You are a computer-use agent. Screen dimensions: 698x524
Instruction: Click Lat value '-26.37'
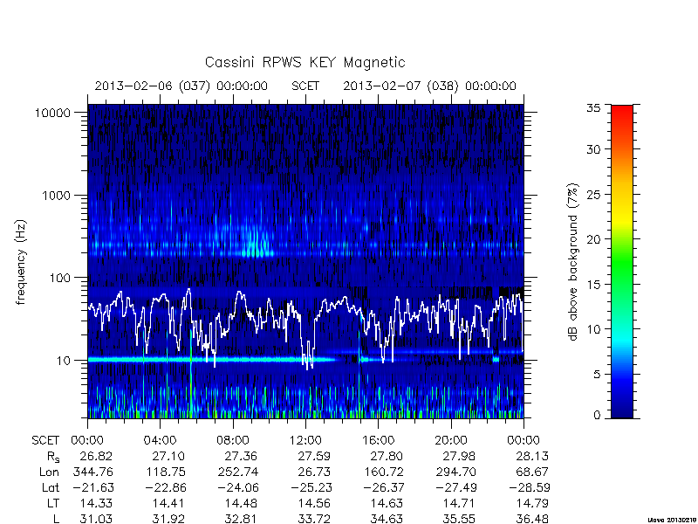[384, 488]
